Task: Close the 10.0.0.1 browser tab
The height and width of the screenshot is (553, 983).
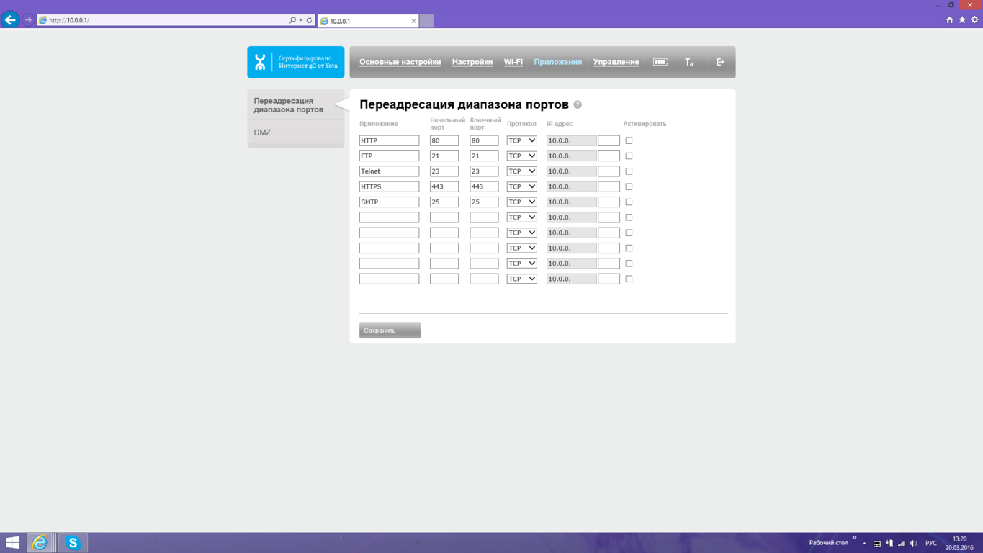Action: (413, 21)
